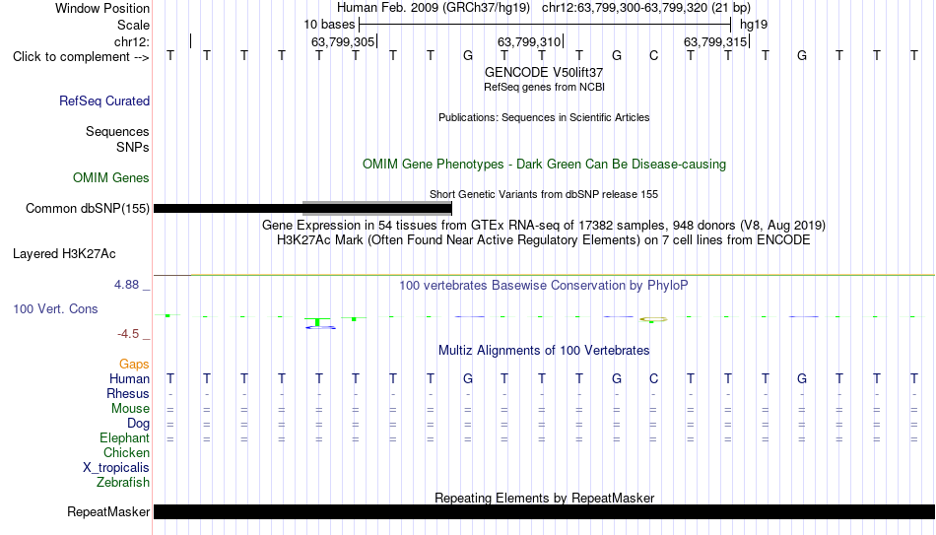Viewport: 936px width, 535px height.
Task: Click the 100 Vert. Cons label
Action: pyautogui.click(x=55, y=308)
